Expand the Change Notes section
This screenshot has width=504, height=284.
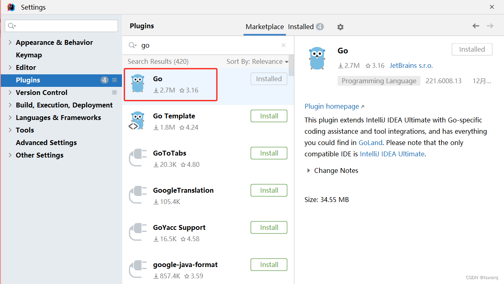[x=309, y=170]
